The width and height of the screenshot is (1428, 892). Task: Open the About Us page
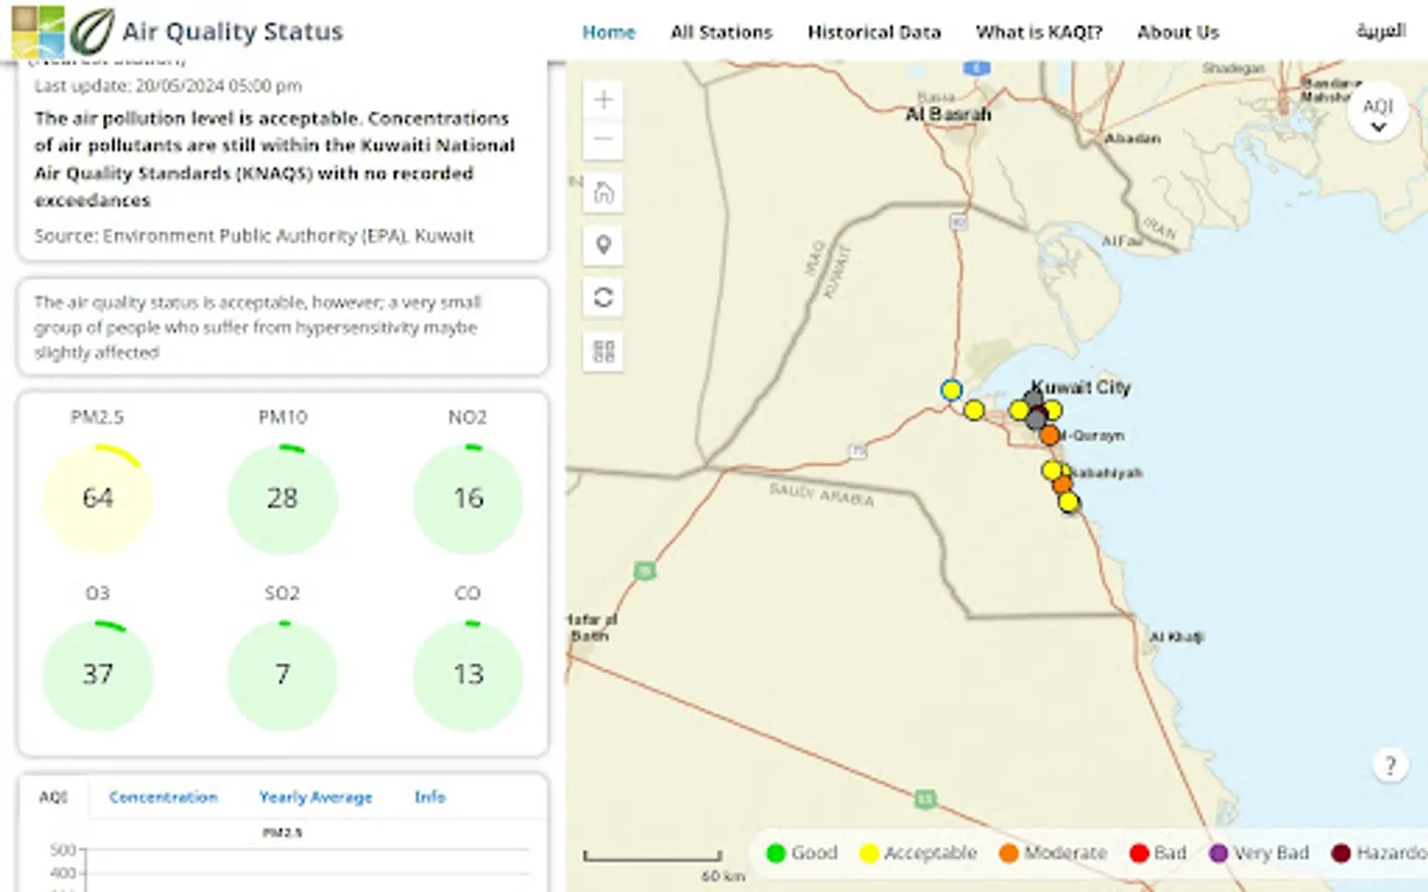pyautogui.click(x=1178, y=32)
